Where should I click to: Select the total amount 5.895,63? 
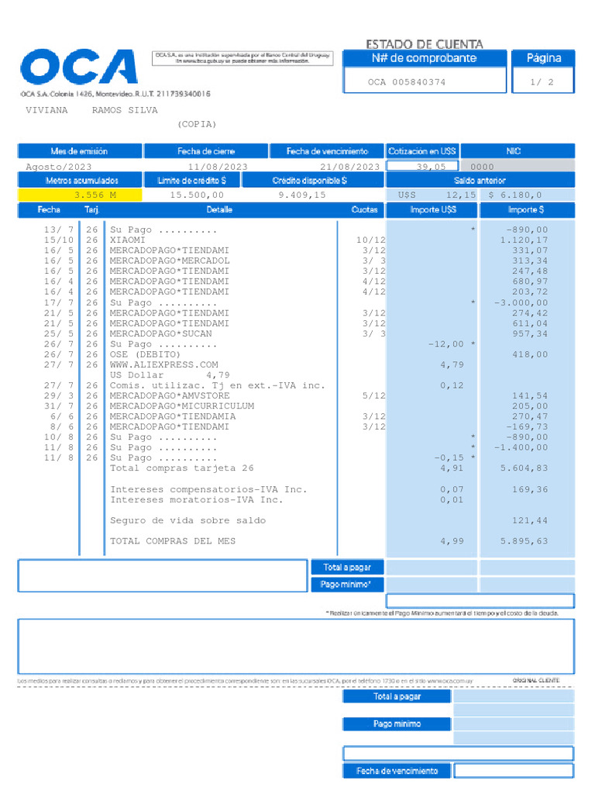pos(524,541)
